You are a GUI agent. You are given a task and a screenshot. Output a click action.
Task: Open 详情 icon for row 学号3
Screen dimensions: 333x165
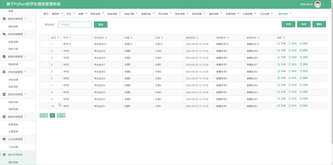(x=279, y=92)
